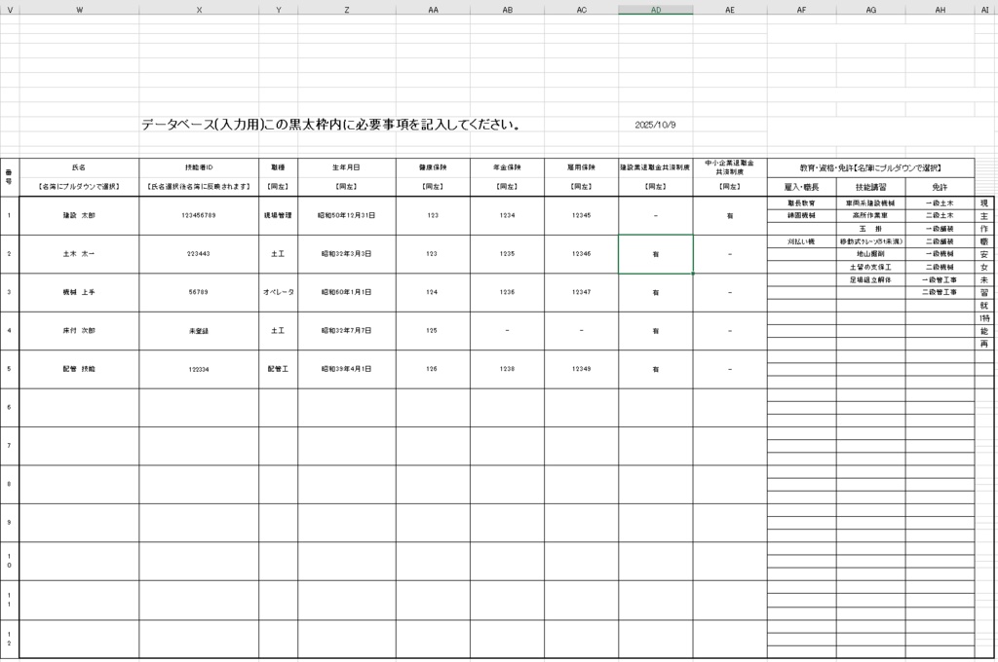Select the 技能者ID cell 123456789
This screenshot has width=998, height=662.
[199, 216]
